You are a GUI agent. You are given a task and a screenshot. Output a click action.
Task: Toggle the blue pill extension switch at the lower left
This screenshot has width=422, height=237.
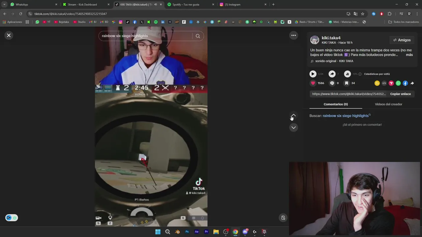click(x=12, y=218)
